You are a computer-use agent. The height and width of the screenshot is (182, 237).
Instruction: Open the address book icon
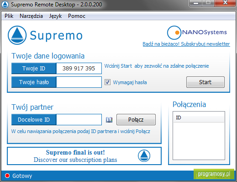pos(109,120)
